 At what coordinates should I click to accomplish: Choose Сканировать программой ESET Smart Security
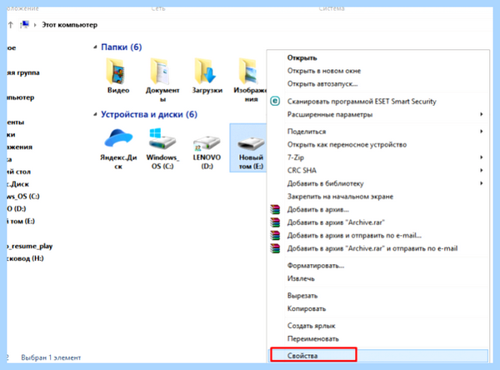point(378,101)
